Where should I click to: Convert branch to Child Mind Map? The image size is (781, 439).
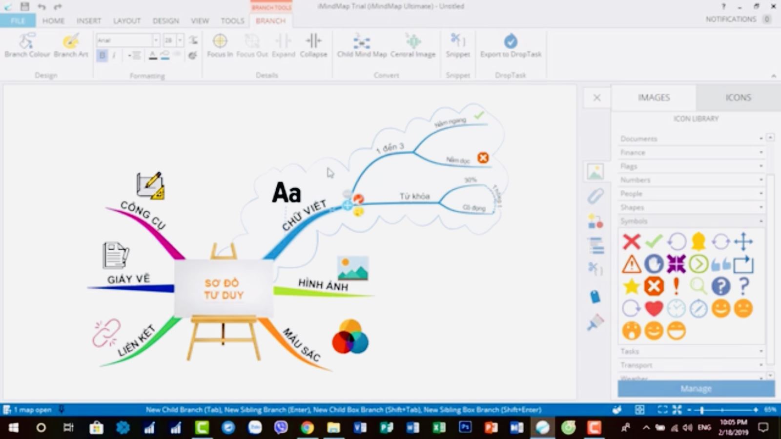click(x=362, y=45)
